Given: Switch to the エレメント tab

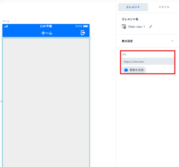Looking at the screenshot, I should click(x=133, y=7).
